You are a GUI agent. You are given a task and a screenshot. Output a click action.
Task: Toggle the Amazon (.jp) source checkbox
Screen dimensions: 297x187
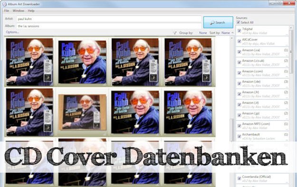pos(239,115)
